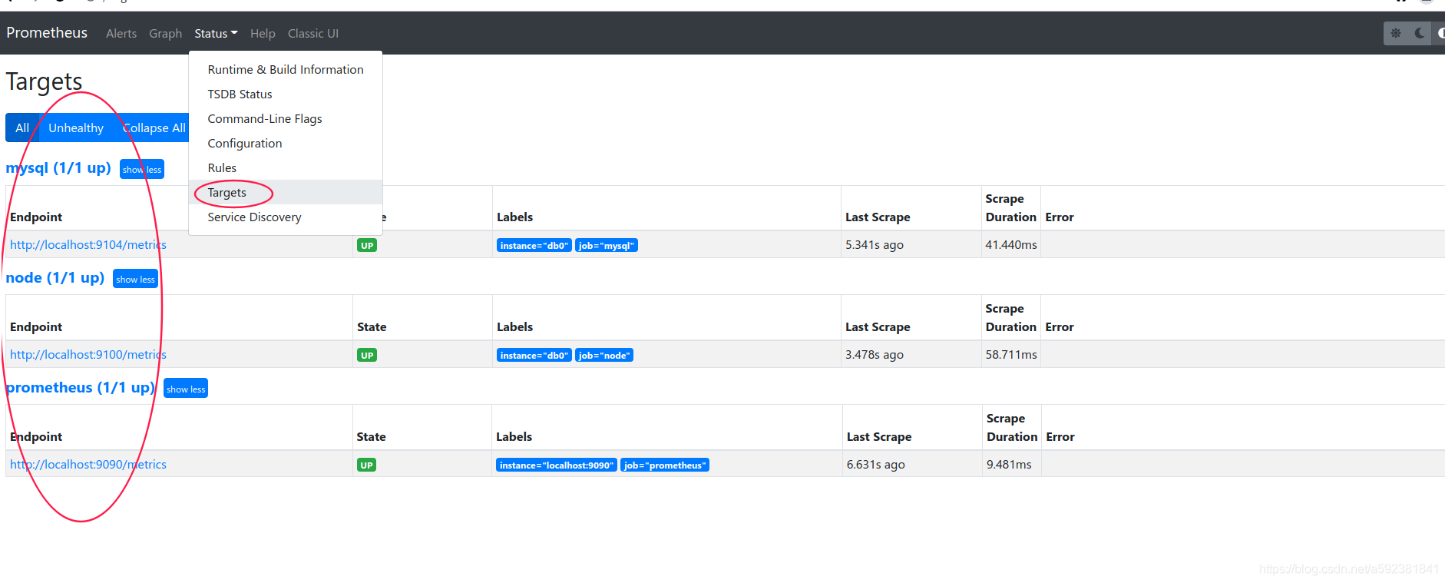Open the mysql (1/1 up) heading link
This screenshot has width=1445, height=583.
coord(58,167)
